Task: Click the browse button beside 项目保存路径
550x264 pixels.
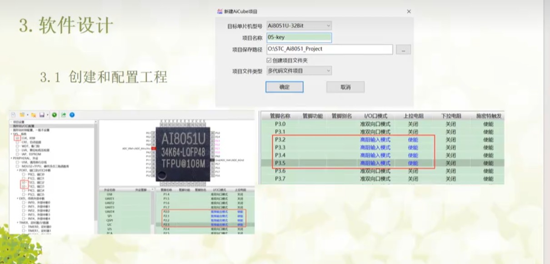Action: point(403,49)
